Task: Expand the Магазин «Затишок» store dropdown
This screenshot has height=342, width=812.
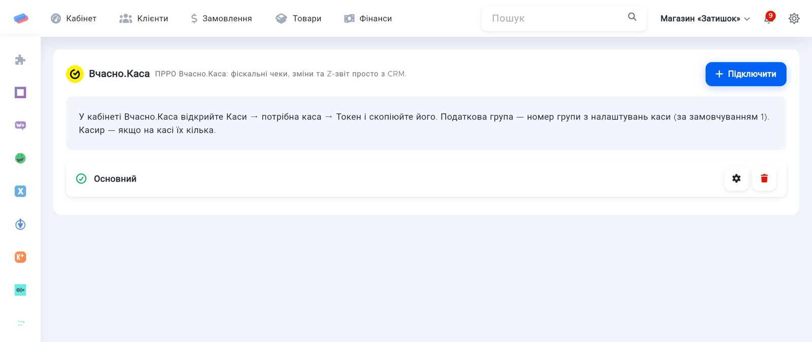Action: click(705, 18)
